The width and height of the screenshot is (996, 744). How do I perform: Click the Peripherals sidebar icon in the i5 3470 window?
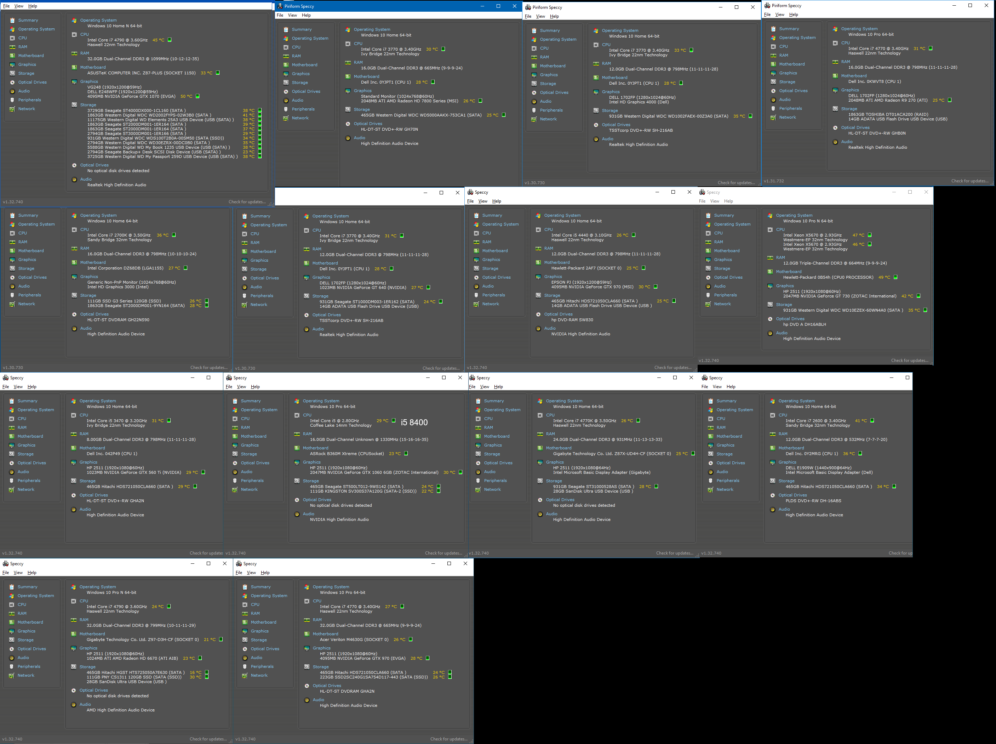pyautogui.click(x=12, y=481)
